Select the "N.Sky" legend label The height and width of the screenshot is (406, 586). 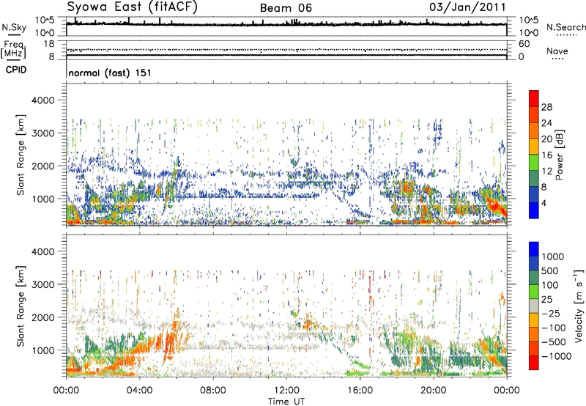pos(14,27)
